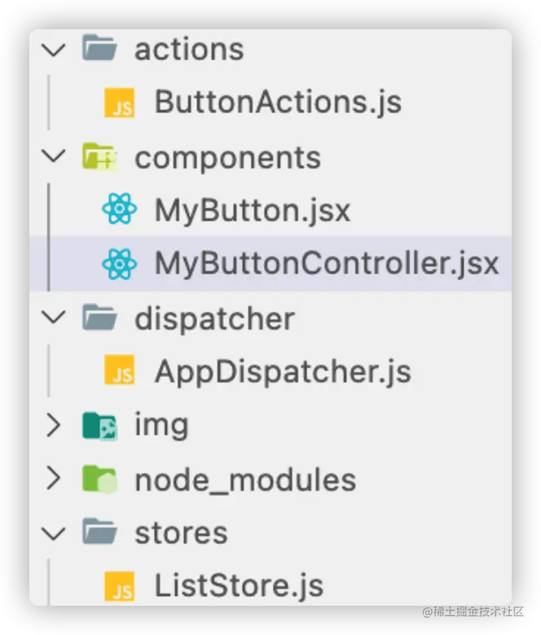Click the JS icon beside AppDispatcher.js

click(119, 370)
